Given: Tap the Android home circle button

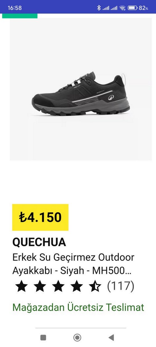Looking at the screenshot, I should (x=77, y=337).
